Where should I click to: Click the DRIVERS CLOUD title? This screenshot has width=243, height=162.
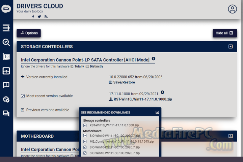(x=40, y=6)
